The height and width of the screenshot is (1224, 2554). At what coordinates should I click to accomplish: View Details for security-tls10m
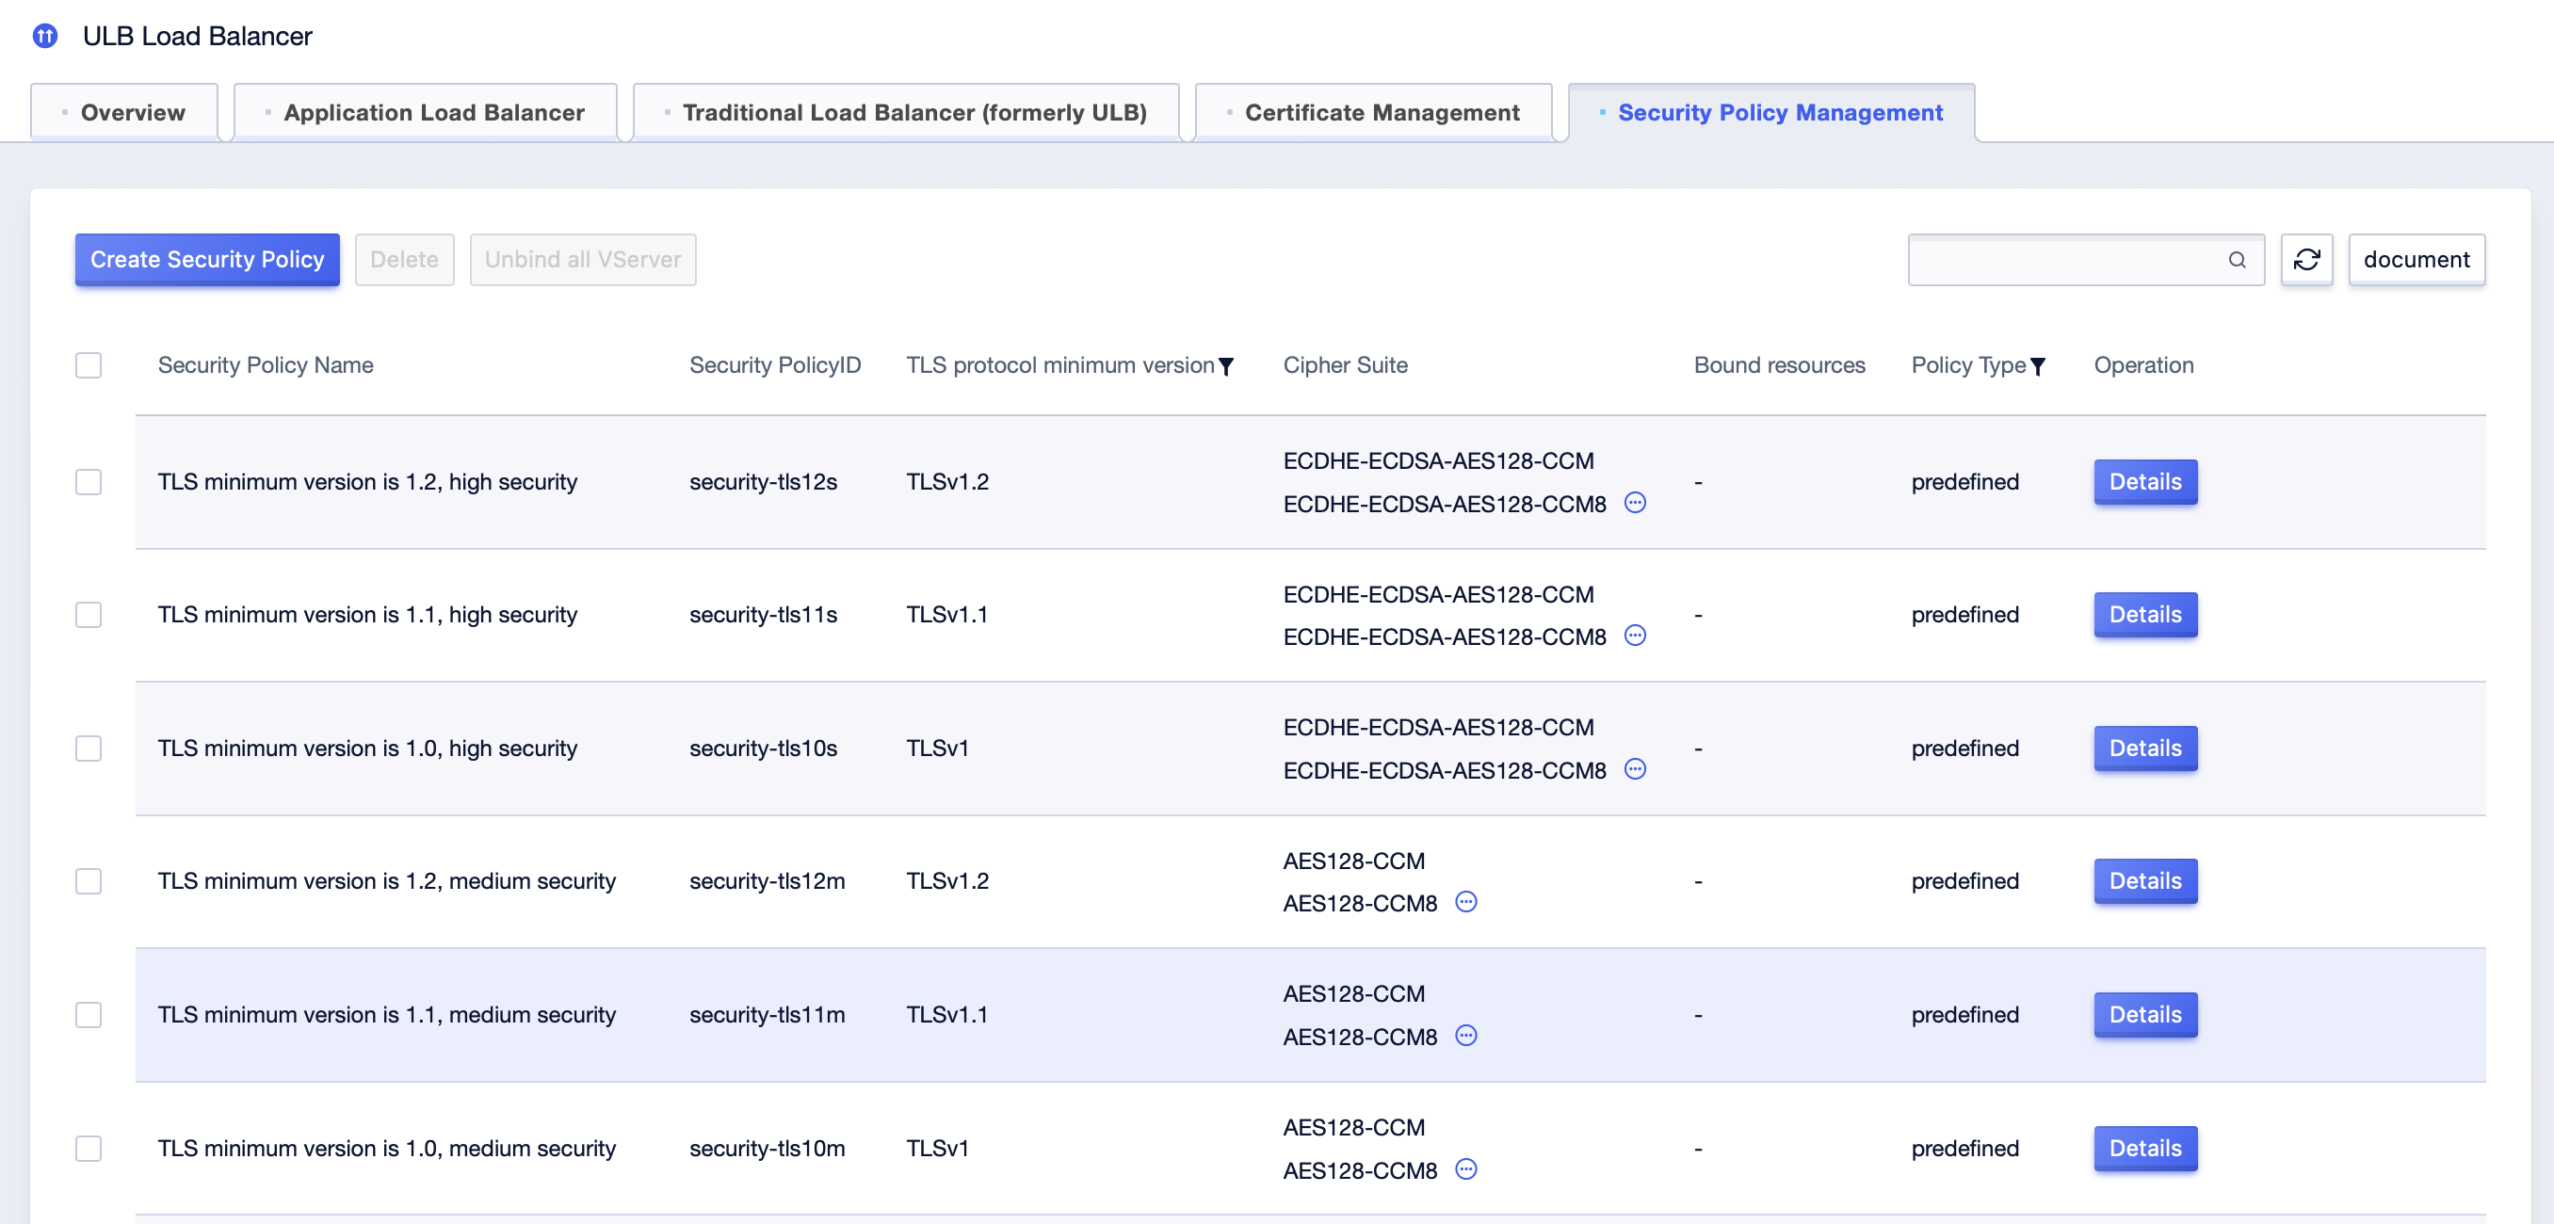click(x=2145, y=1149)
